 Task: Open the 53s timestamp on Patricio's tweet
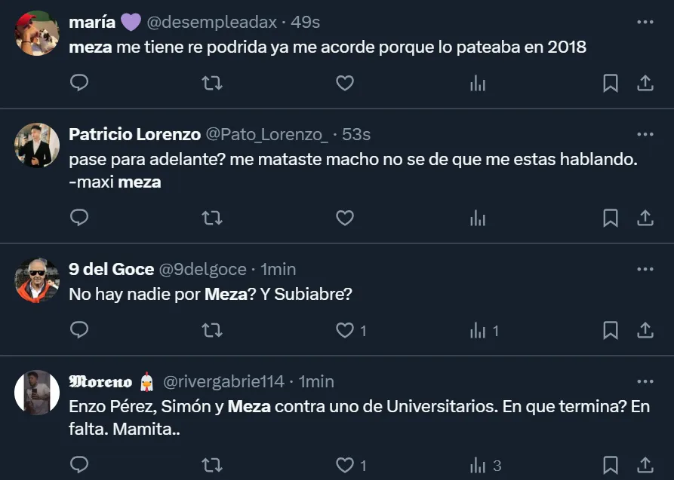point(356,134)
